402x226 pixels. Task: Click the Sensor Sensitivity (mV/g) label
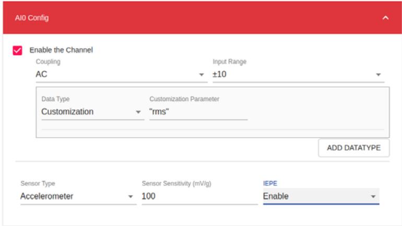(x=176, y=184)
